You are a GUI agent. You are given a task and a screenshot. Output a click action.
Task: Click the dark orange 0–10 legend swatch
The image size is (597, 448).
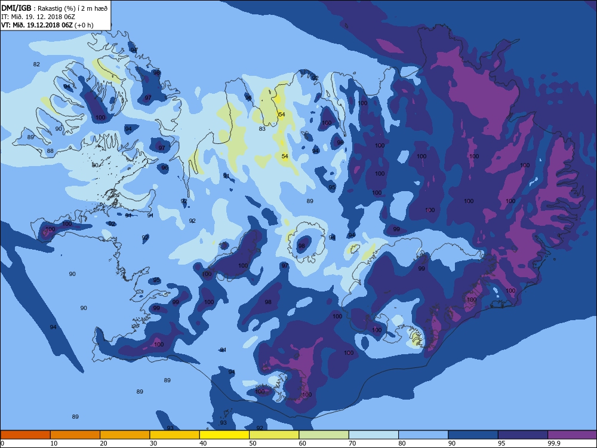[25, 435]
